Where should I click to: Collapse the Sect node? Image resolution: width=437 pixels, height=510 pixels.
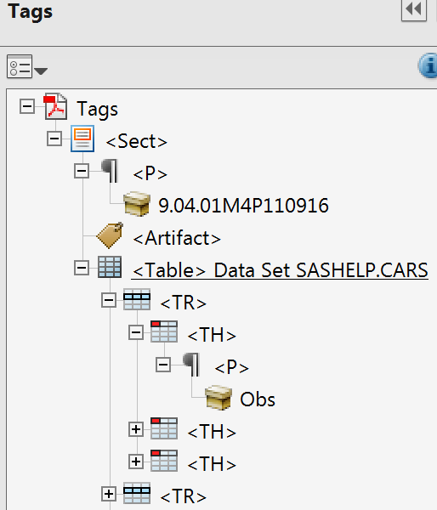point(54,139)
